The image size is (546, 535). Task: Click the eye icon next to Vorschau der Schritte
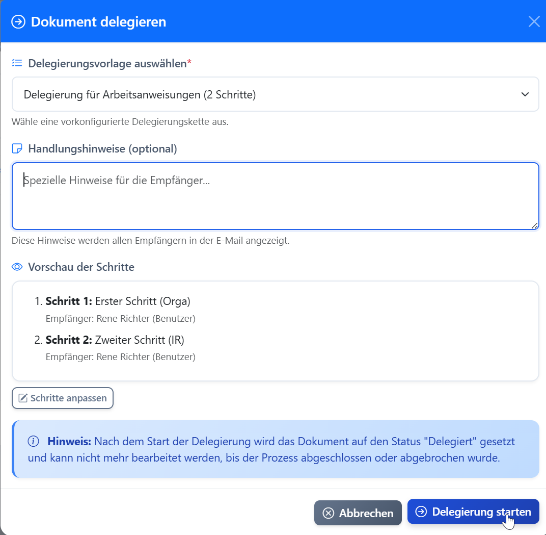[17, 267]
